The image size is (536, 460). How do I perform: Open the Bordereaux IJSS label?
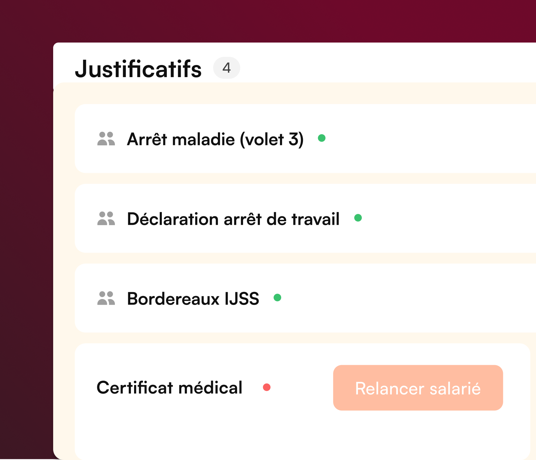tap(193, 299)
